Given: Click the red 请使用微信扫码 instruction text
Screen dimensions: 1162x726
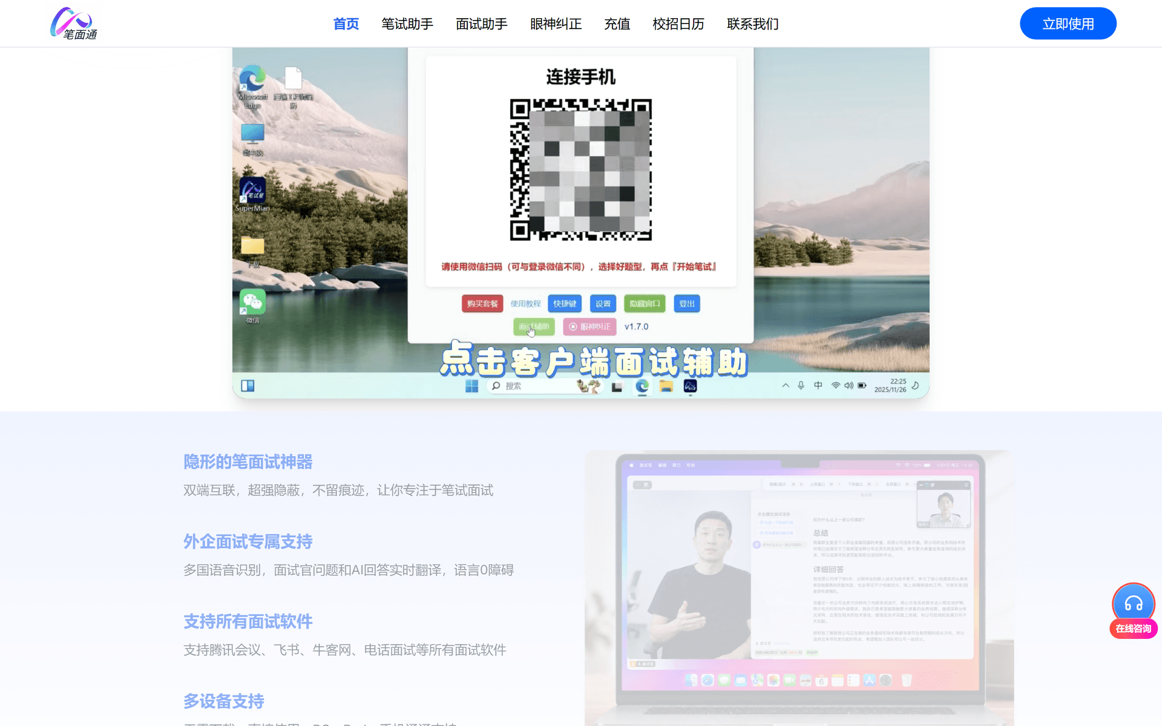Looking at the screenshot, I should coord(580,267).
